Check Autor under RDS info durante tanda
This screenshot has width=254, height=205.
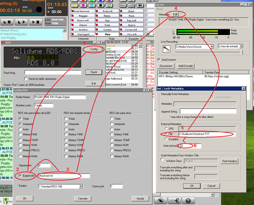pos(66,129)
